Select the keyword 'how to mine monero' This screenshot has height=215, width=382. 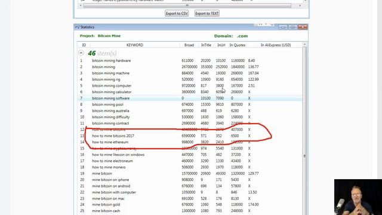pos(109,167)
